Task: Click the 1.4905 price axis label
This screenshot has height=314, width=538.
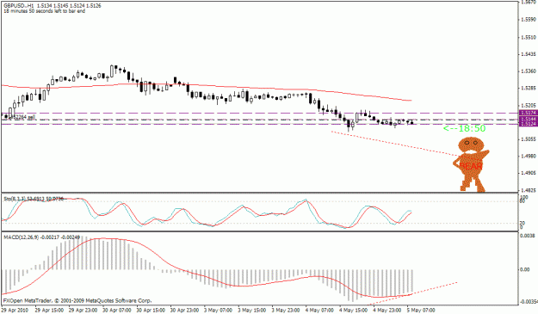Action: point(529,173)
